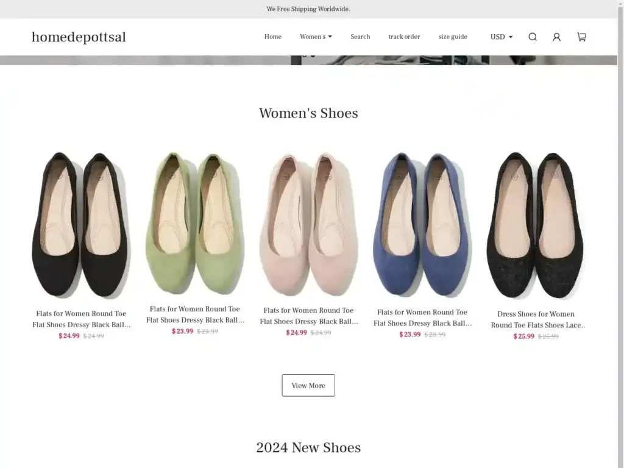Open the shopping cart icon
The image size is (624, 468).
pyautogui.click(x=581, y=37)
